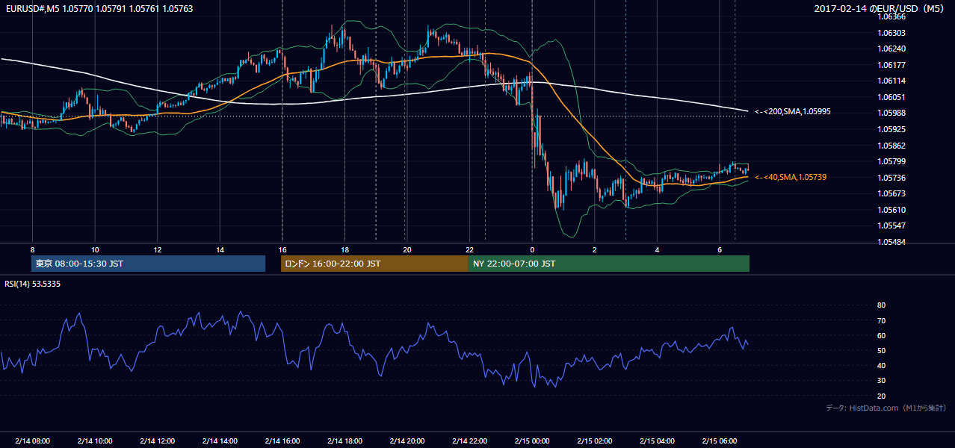Click the 1.06051 price axis value
Screen dimensions: 955x448
[x=891, y=97]
